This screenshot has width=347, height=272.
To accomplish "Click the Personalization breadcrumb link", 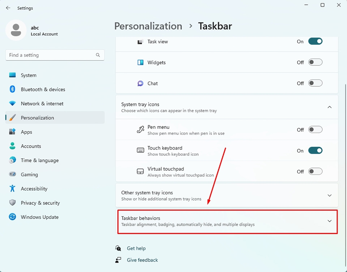I will [148, 26].
